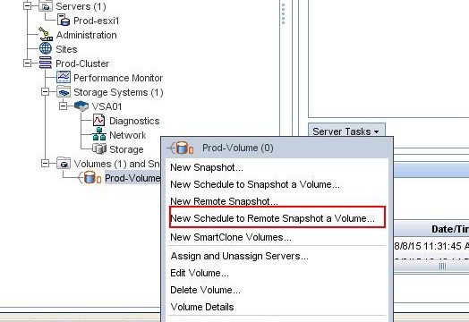Click the Prod-Volume (0) context menu header
This screenshot has width=469, height=322.
coord(277,148)
